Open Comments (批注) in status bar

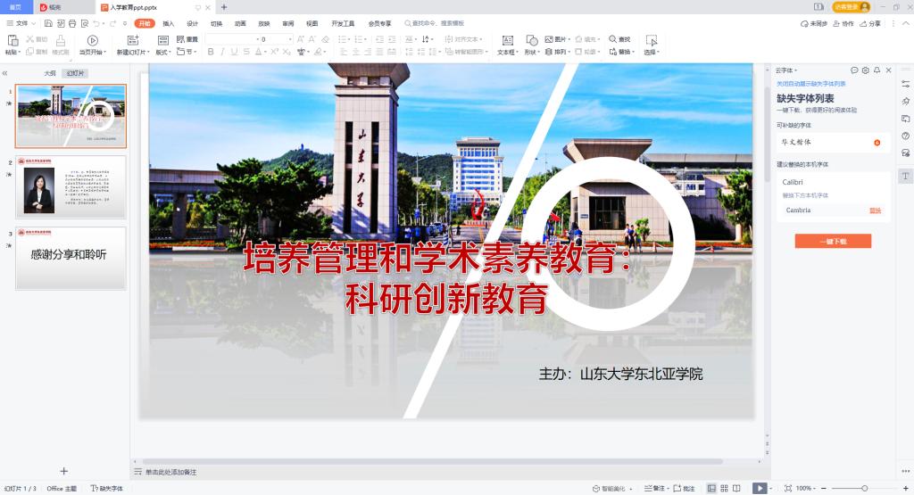[x=685, y=488]
